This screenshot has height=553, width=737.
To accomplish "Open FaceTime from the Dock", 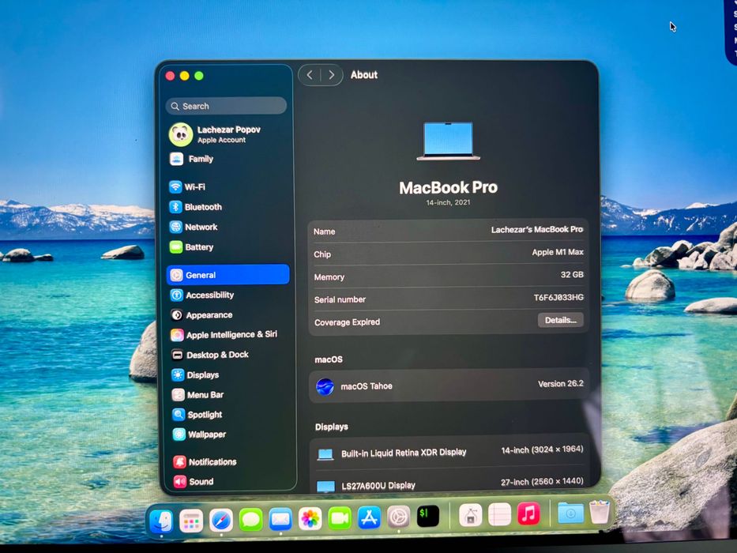I will tap(340, 519).
